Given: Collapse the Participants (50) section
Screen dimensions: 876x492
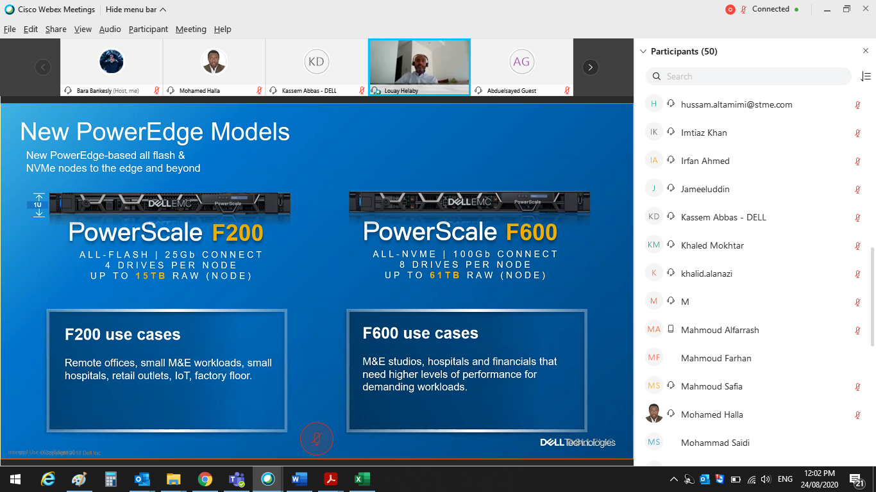Looking at the screenshot, I should (643, 51).
